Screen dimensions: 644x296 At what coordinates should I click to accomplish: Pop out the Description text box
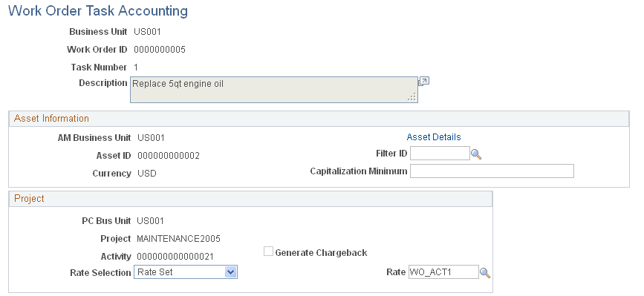pos(424,81)
